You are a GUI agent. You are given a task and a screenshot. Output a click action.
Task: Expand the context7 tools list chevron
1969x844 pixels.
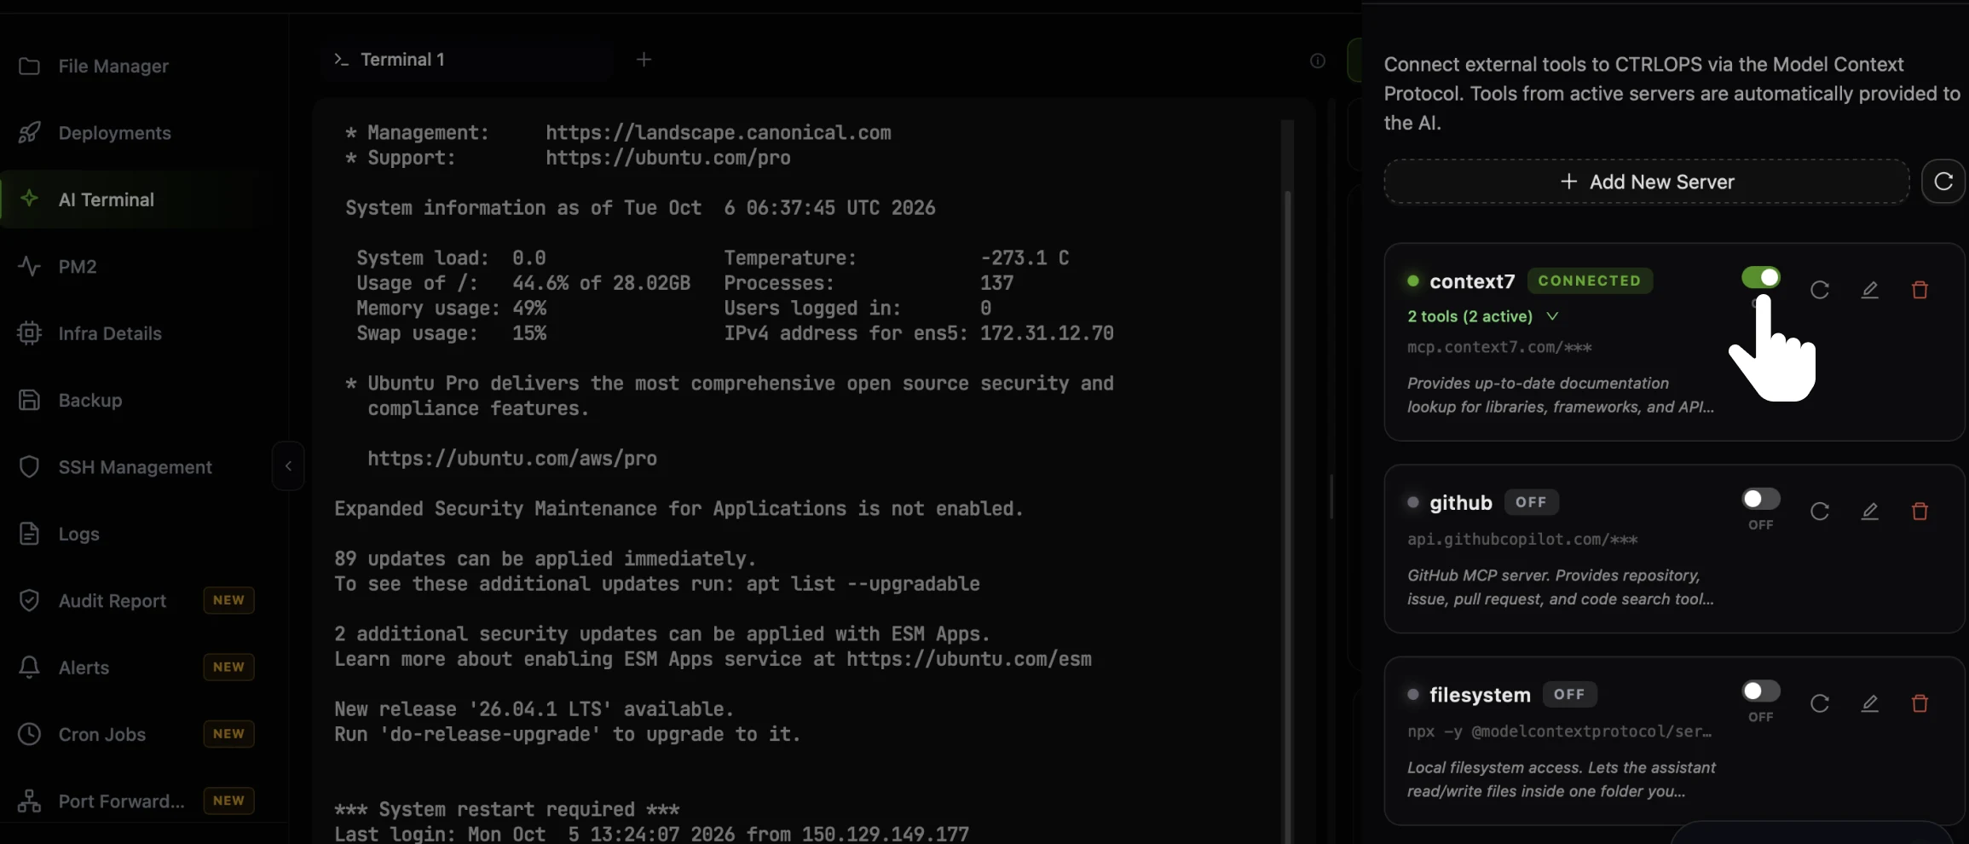tap(1553, 316)
